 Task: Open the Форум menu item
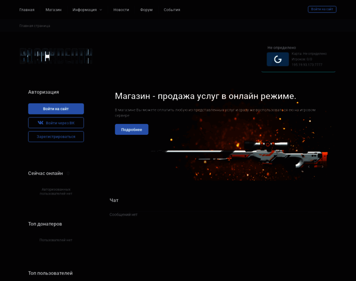coord(146,10)
